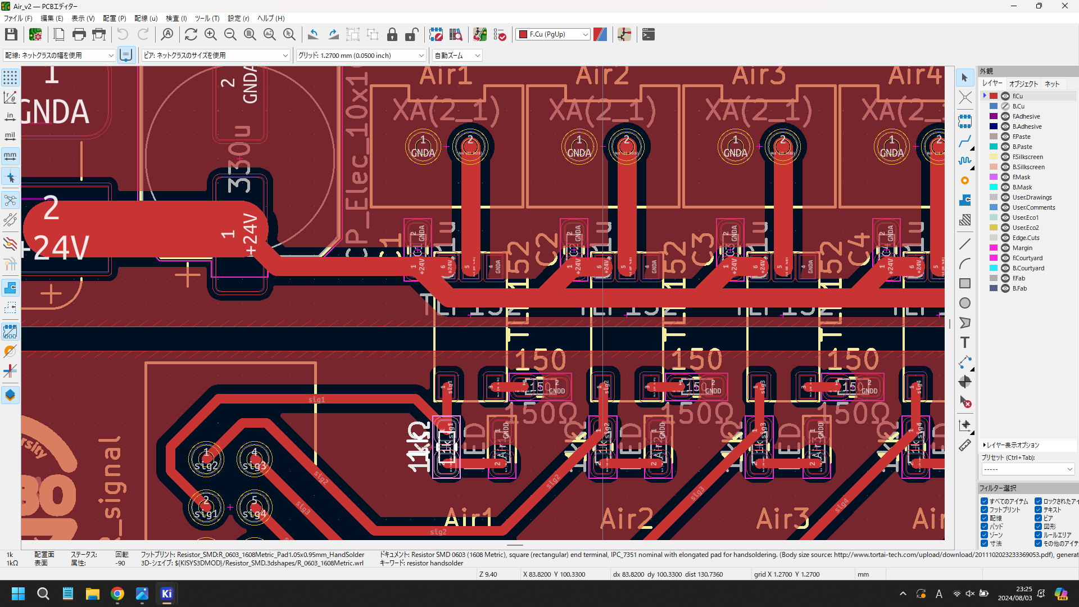Select the Add Footprint tool
1079x607 pixels.
pos(964,121)
